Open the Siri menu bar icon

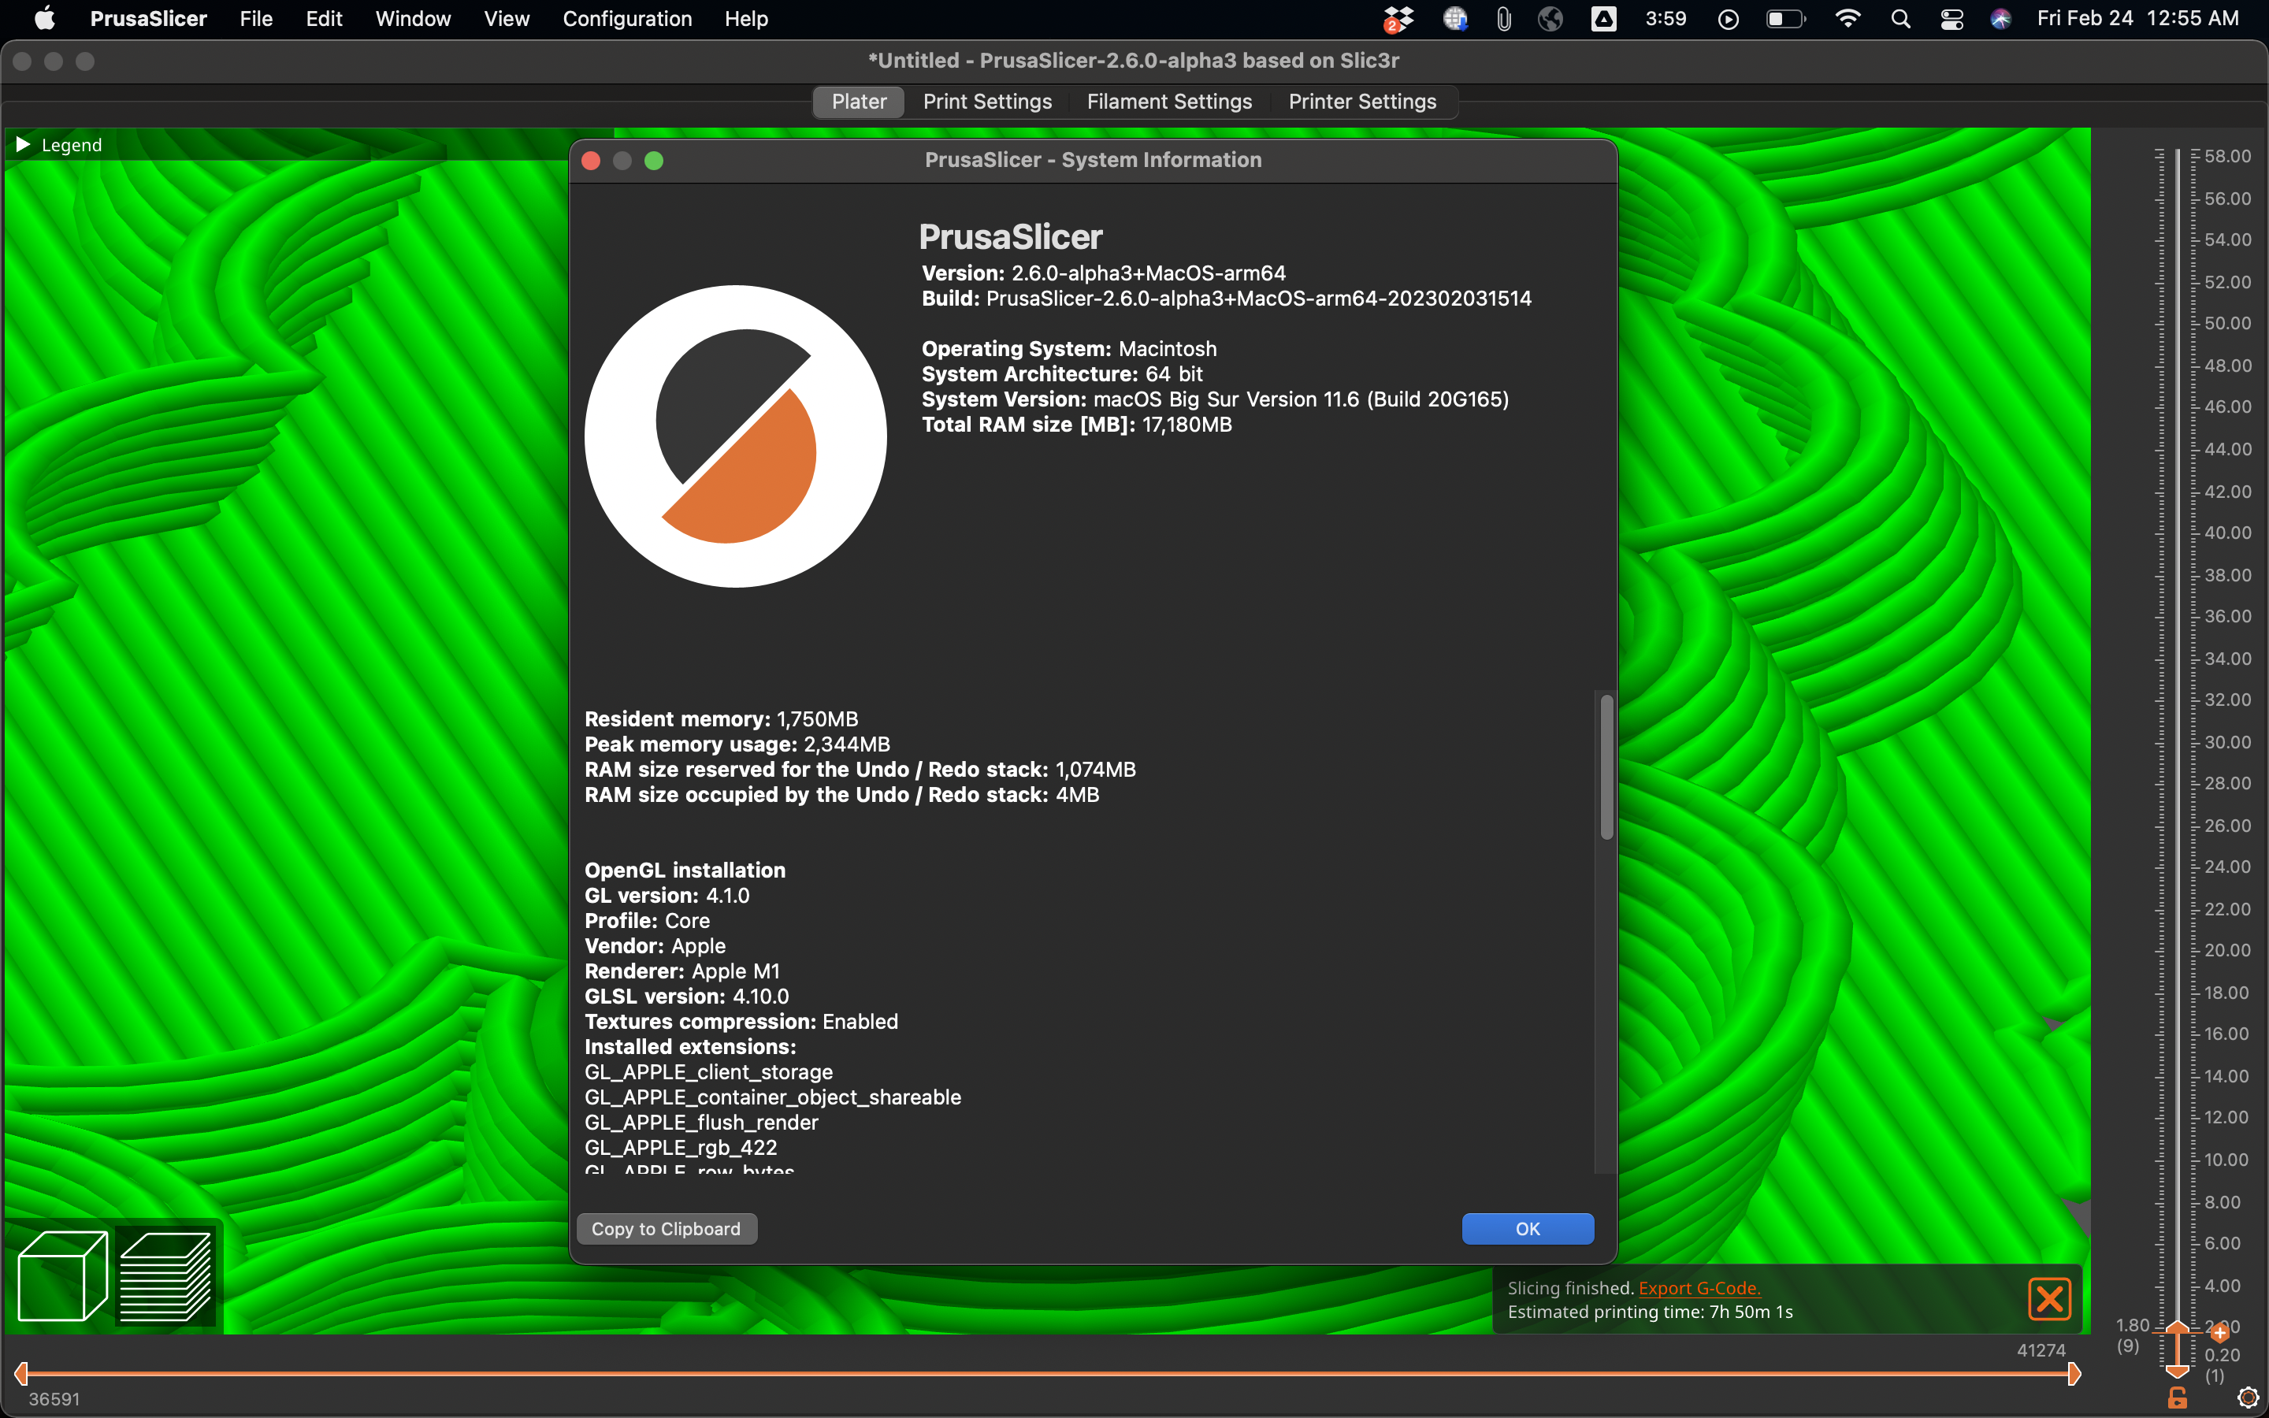(2001, 19)
